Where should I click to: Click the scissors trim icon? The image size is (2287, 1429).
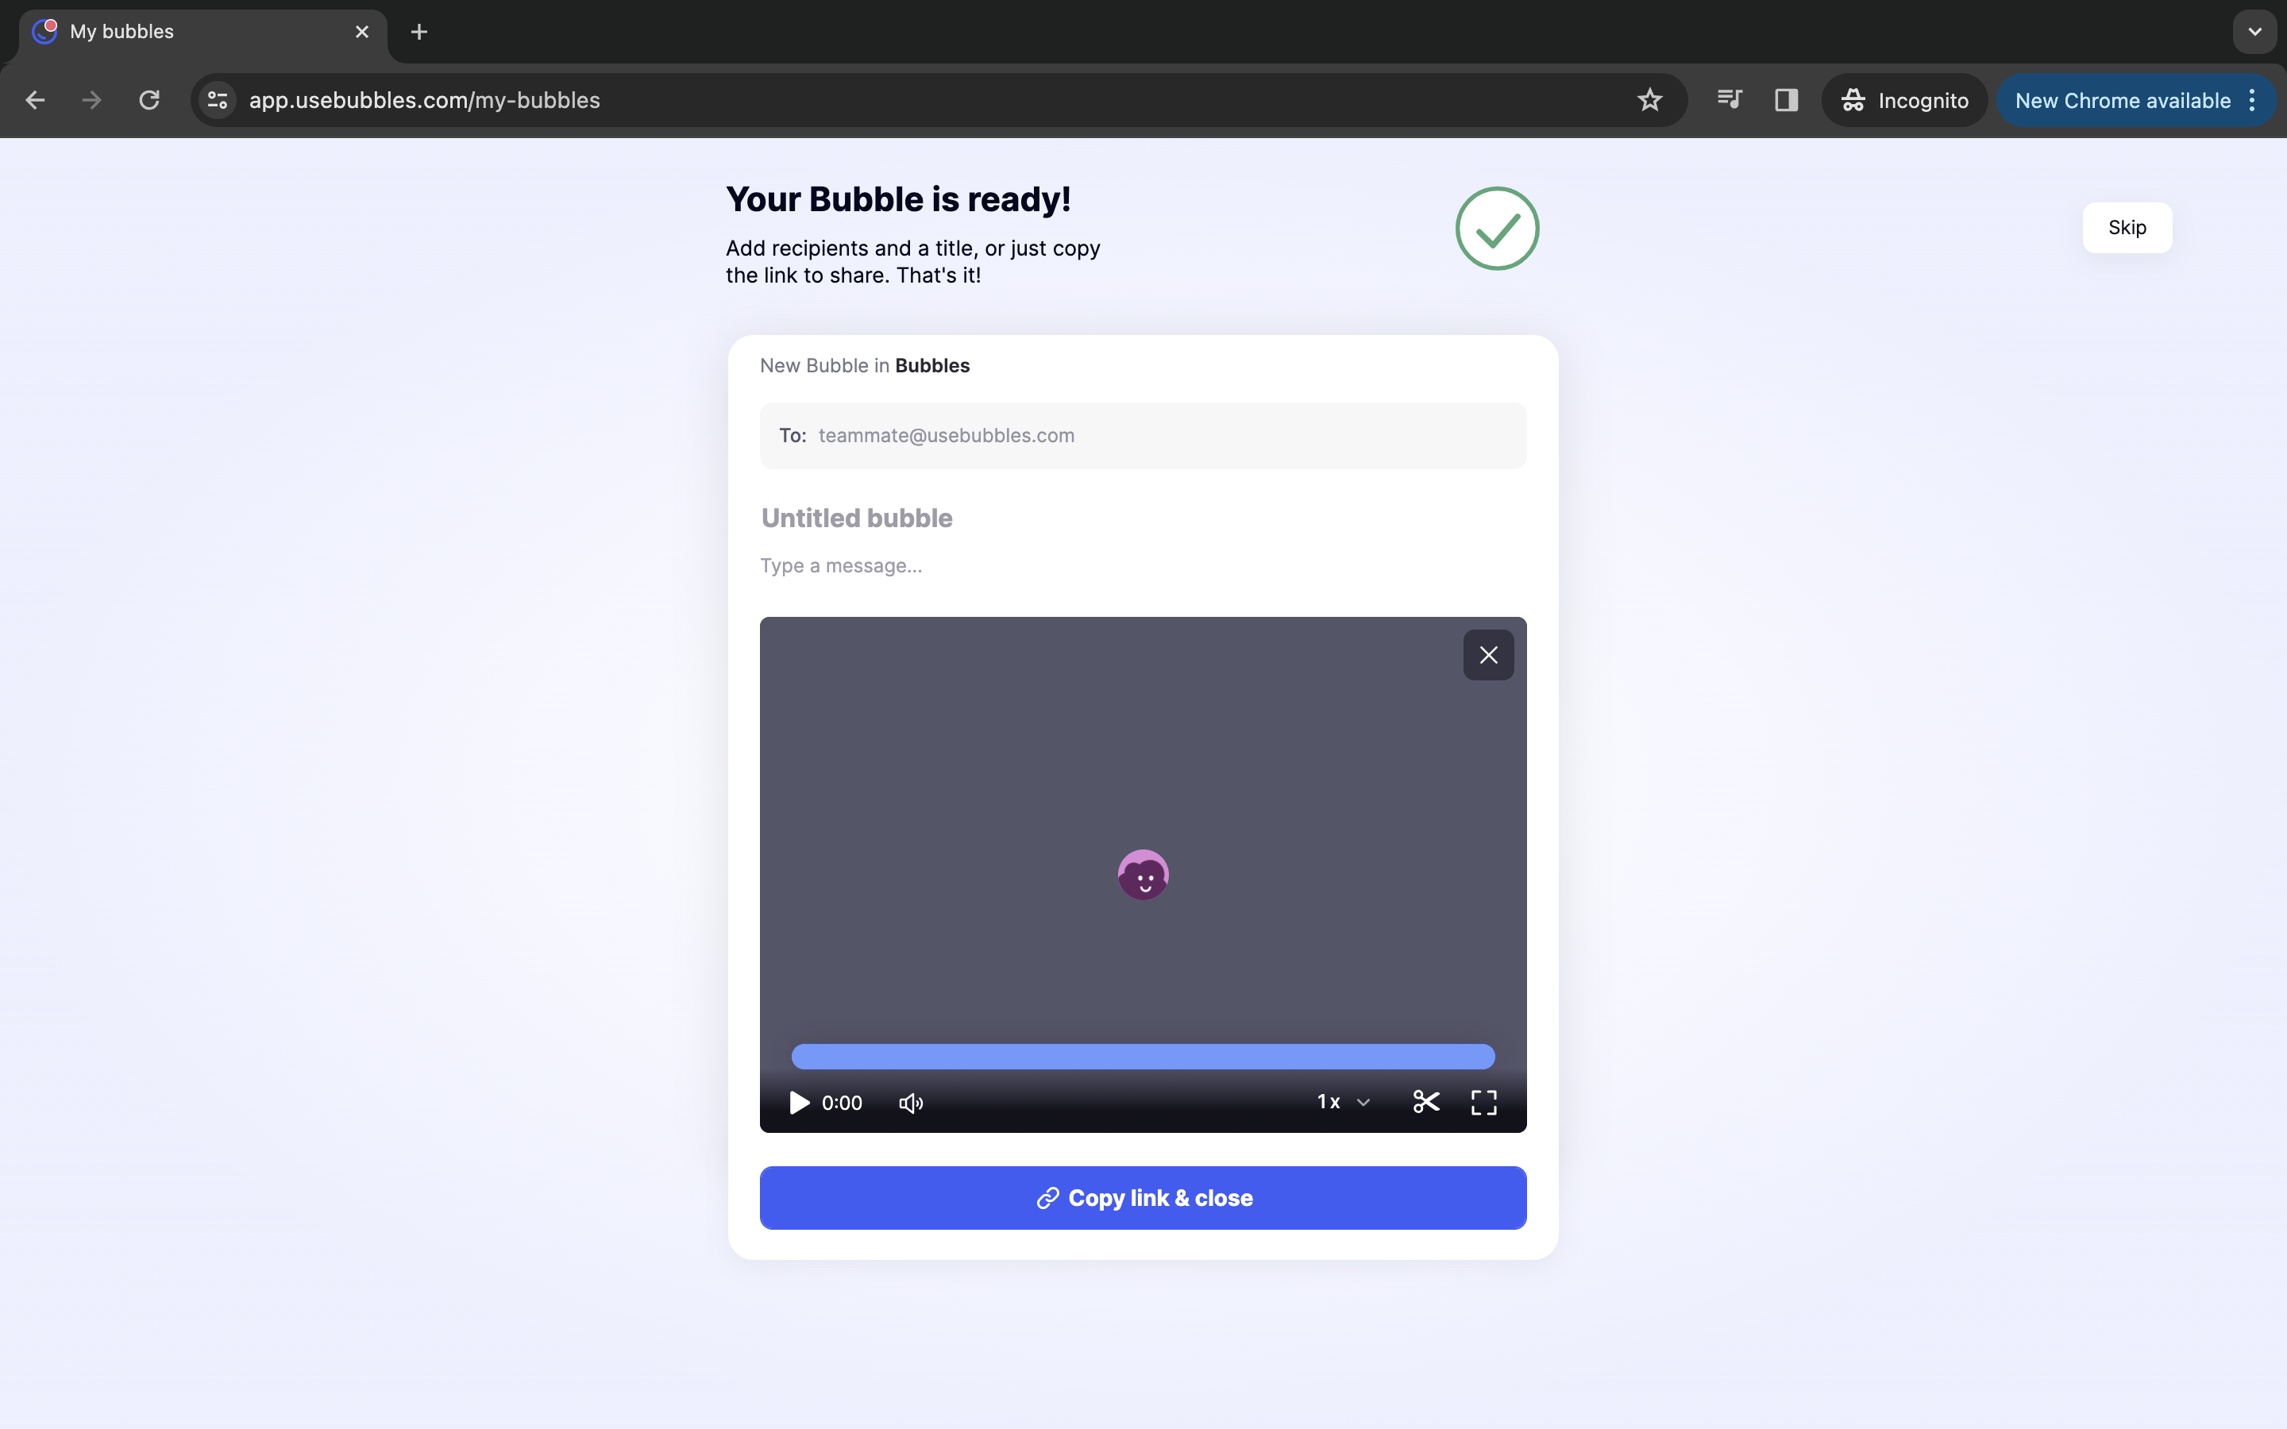tap(1425, 1101)
